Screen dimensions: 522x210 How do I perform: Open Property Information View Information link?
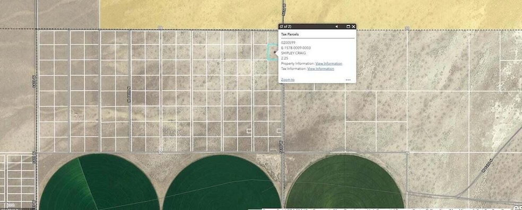tap(328, 64)
